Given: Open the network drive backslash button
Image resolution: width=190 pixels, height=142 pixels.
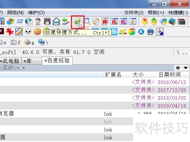Looking at the screenshot, I should [43, 42].
